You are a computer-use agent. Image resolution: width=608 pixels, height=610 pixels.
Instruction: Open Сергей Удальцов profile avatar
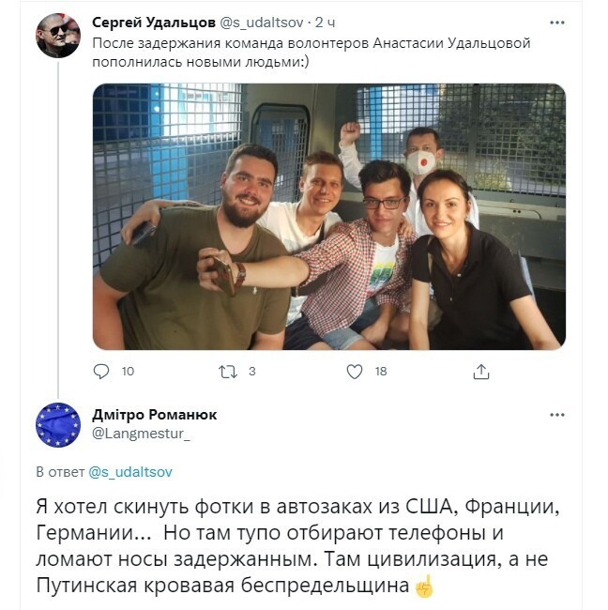click(58, 36)
